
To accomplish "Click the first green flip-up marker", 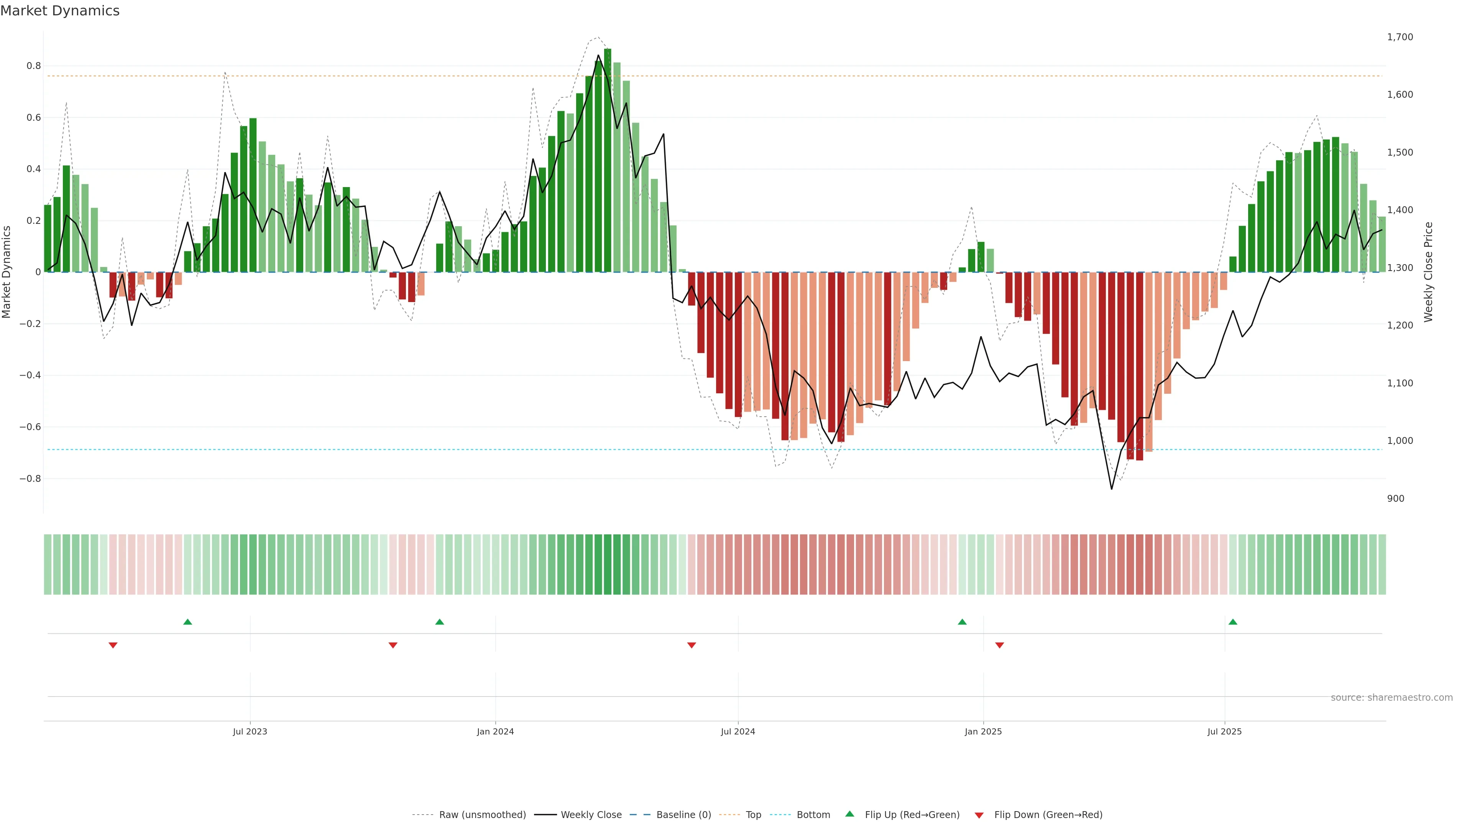I will pyautogui.click(x=187, y=622).
